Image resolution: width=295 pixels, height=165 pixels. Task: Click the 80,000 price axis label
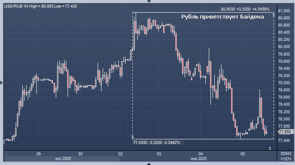click(x=284, y=47)
